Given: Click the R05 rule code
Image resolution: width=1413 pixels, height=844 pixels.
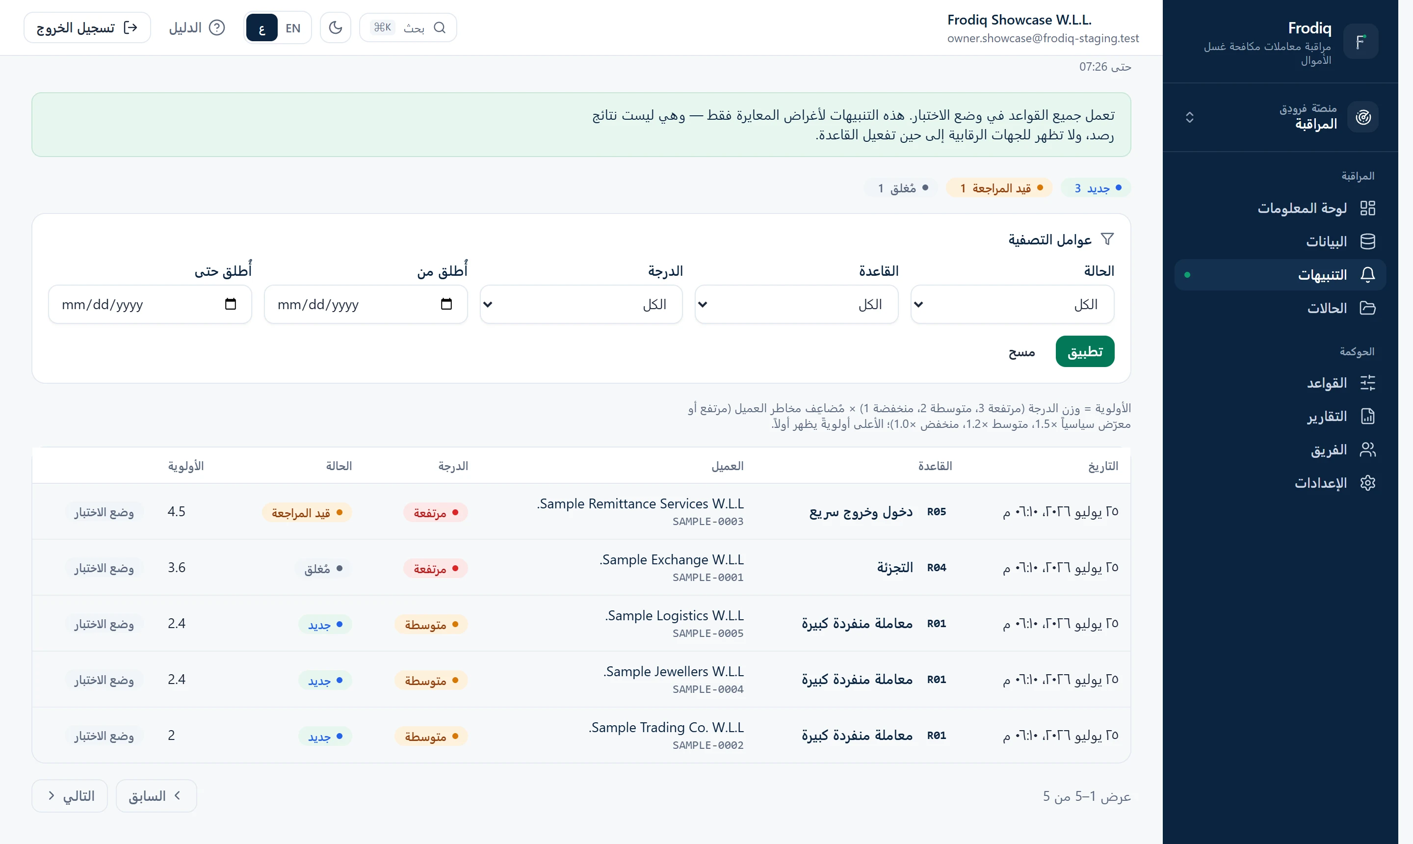Looking at the screenshot, I should point(937,512).
